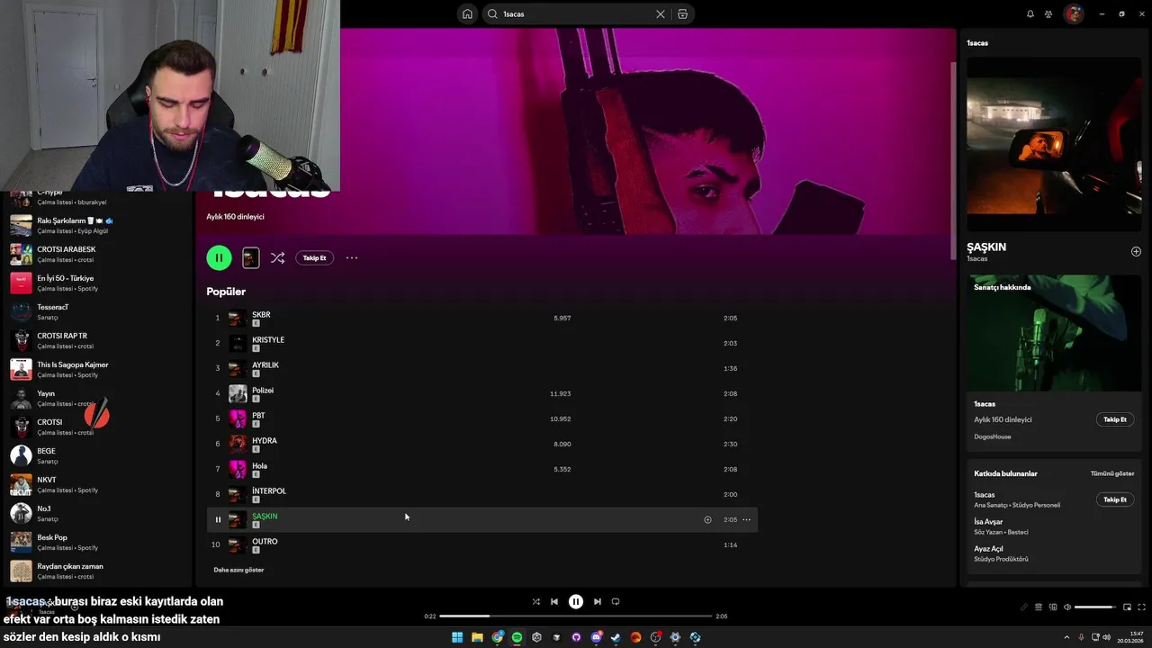Open user profile avatar menu

[1073, 13]
